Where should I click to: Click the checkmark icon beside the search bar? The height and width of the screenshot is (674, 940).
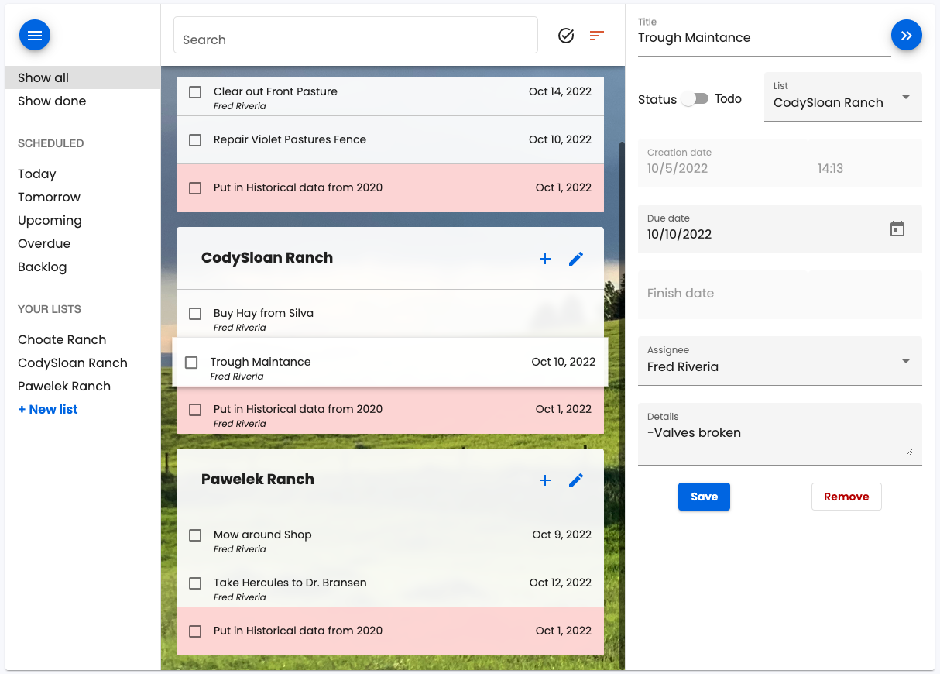565,35
